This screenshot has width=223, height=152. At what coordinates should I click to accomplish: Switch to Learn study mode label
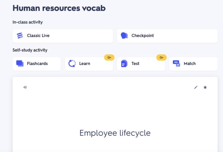pyautogui.click(x=85, y=64)
